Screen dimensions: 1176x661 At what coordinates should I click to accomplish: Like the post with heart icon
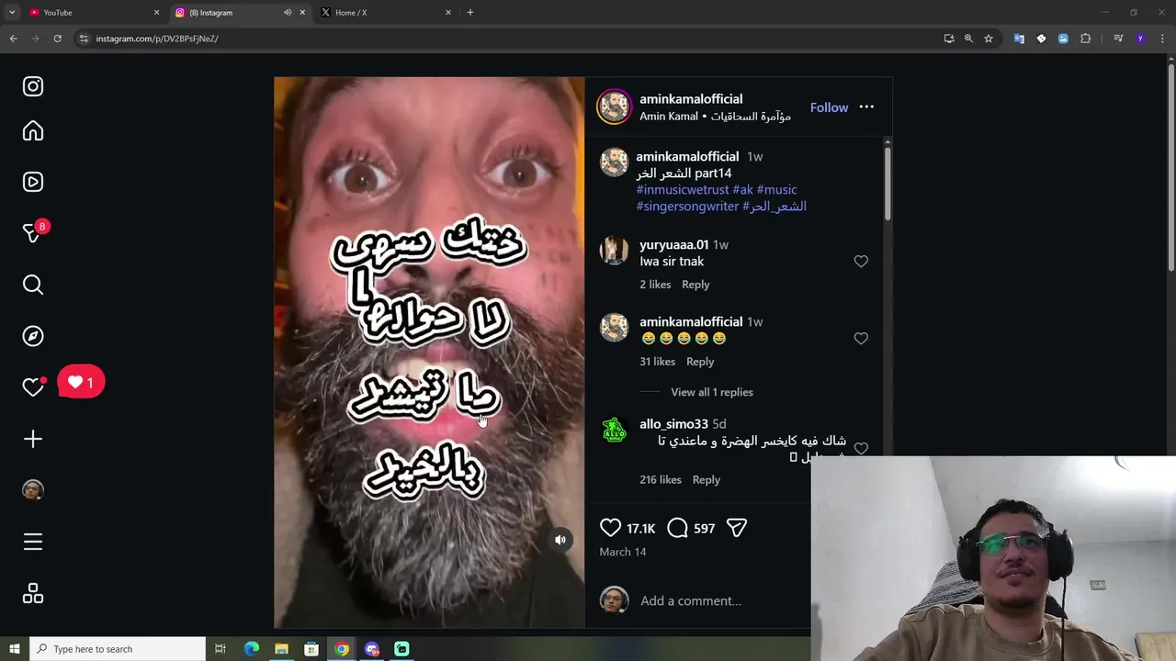tap(610, 528)
